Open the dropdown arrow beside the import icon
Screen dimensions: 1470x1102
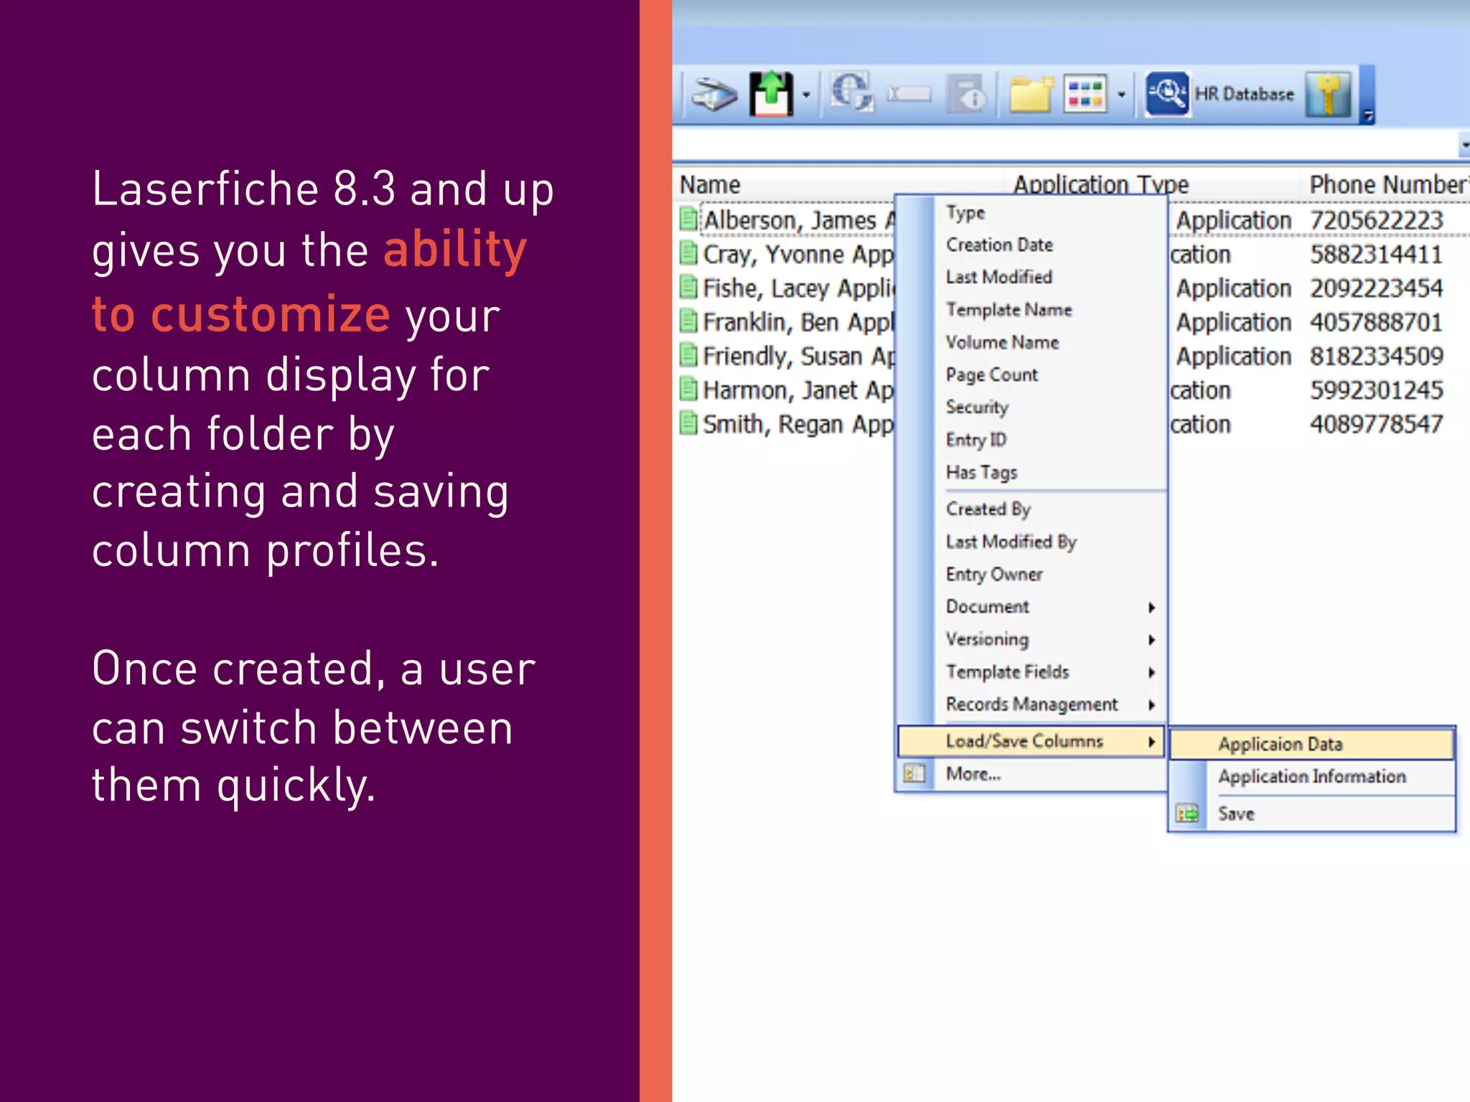click(806, 95)
